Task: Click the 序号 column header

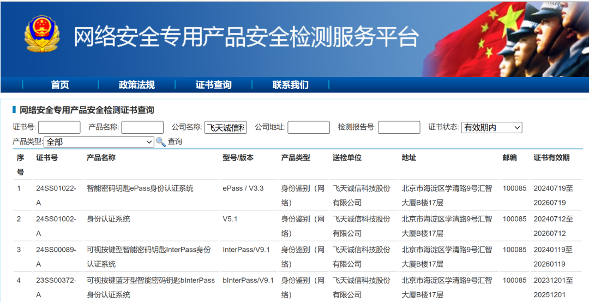Action: [x=20, y=165]
